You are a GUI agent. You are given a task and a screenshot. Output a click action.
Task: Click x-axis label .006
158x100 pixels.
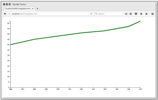(x=11, y=89)
